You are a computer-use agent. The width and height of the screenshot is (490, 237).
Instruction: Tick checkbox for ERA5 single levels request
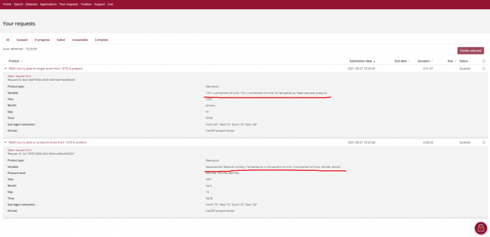(x=484, y=69)
